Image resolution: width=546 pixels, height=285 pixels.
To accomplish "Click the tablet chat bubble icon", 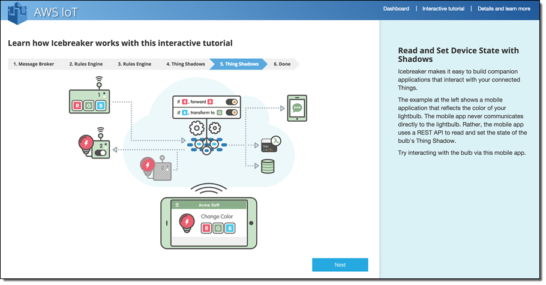I will [296, 109].
